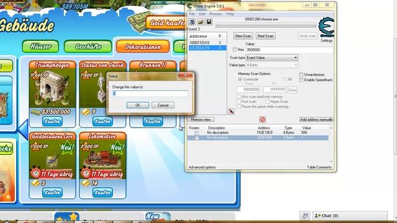Click the scan progress bar
Viewport: 397px width, 223px height.
point(266,25)
